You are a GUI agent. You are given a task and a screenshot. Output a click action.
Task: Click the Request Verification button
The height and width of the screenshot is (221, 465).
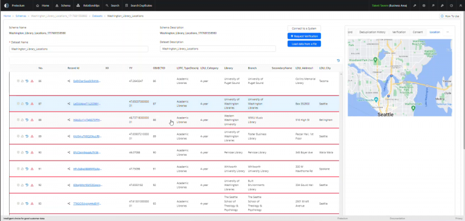pos(305,36)
